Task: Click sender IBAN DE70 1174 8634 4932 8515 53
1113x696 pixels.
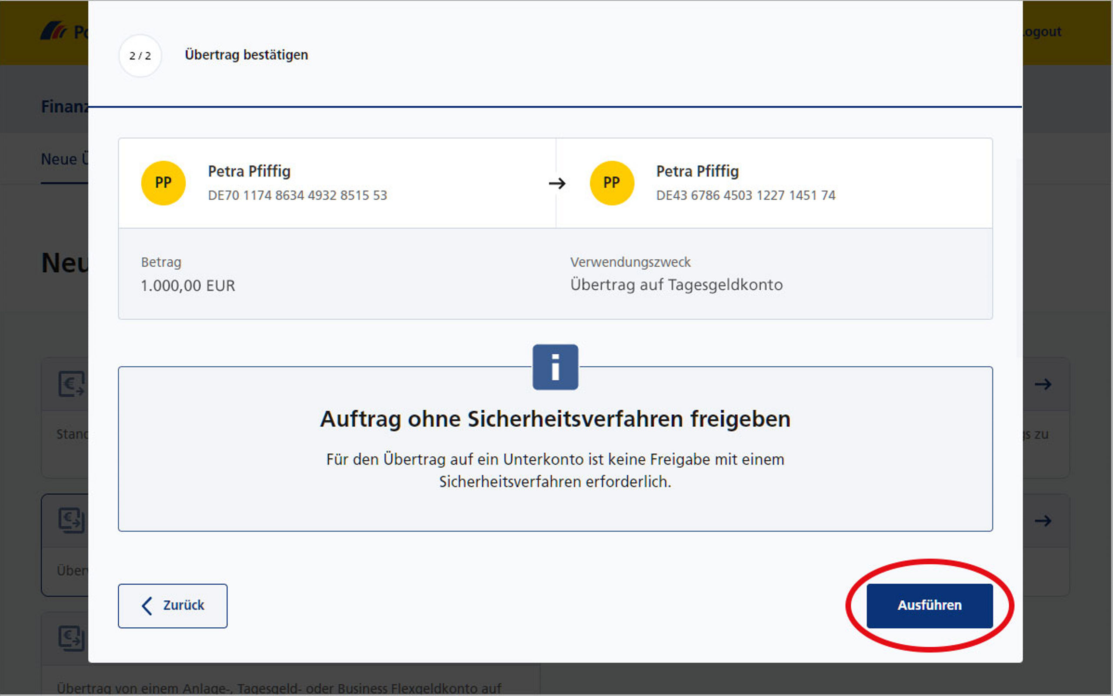Action: click(x=297, y=195)
